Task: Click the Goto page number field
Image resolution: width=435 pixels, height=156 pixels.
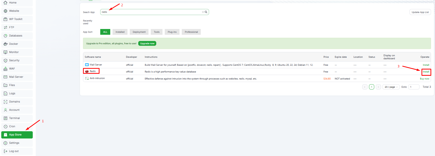Action: (x=413, y=87)
